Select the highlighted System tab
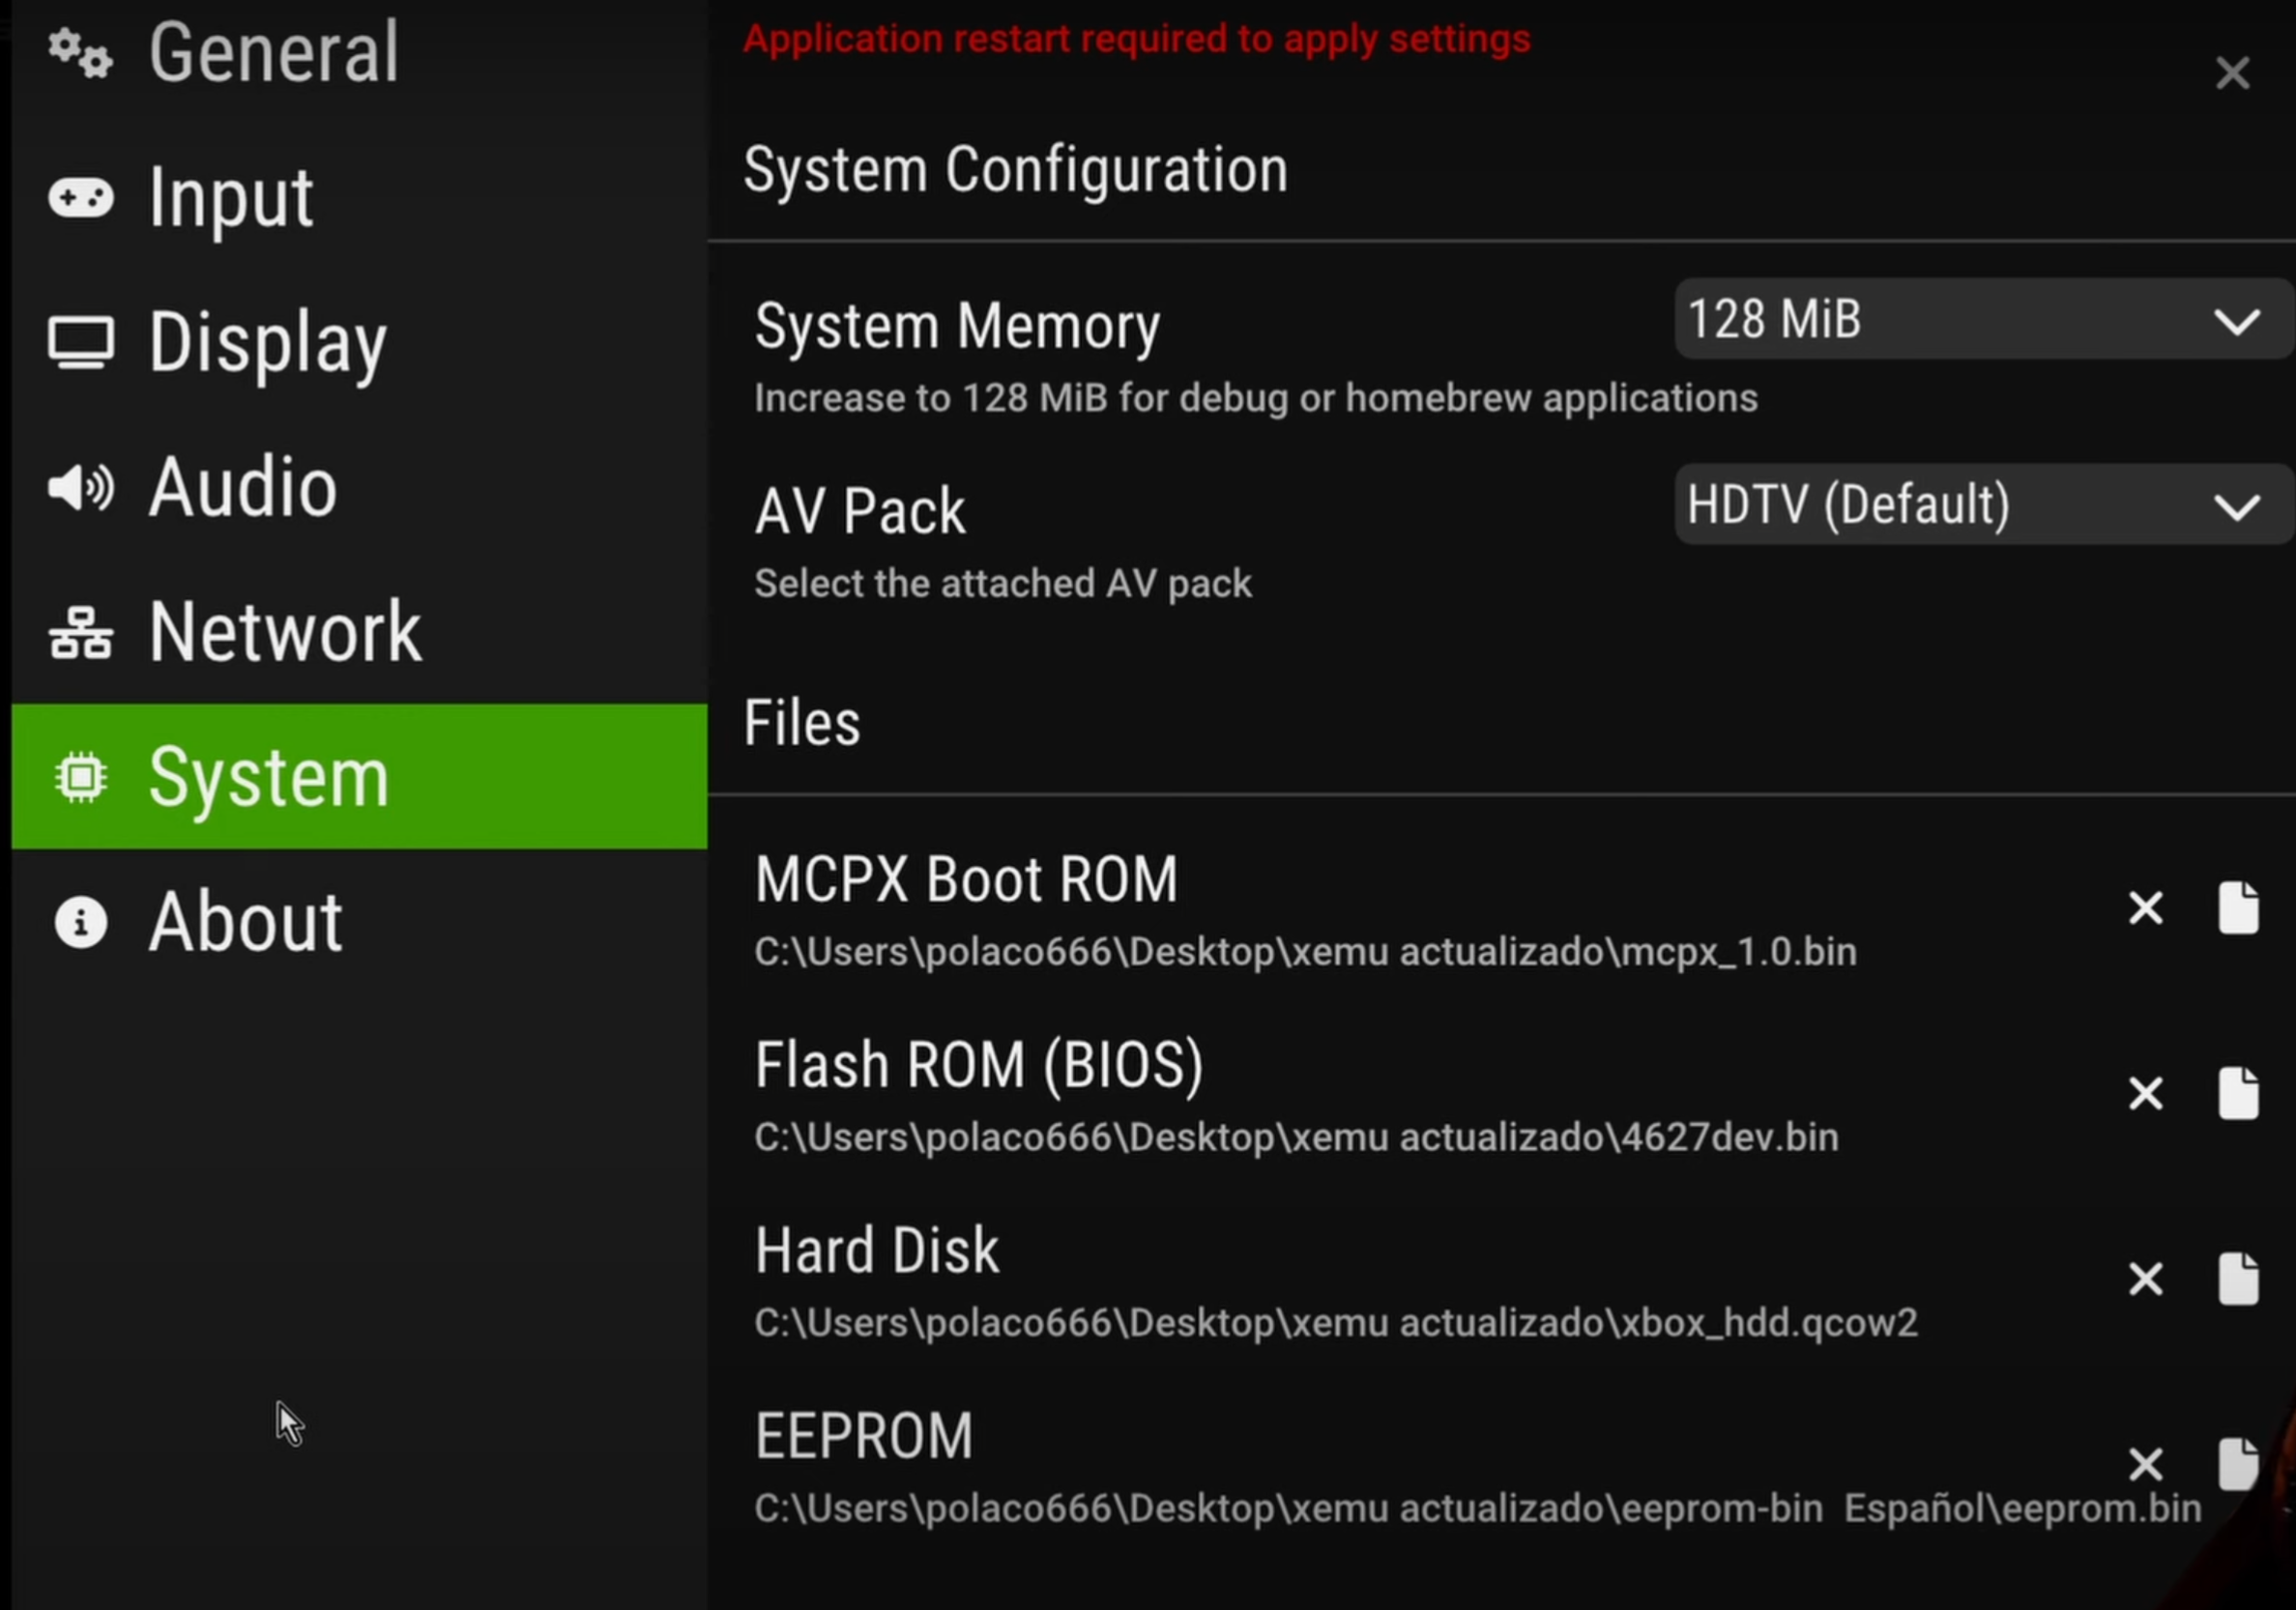 pos(359,777)
